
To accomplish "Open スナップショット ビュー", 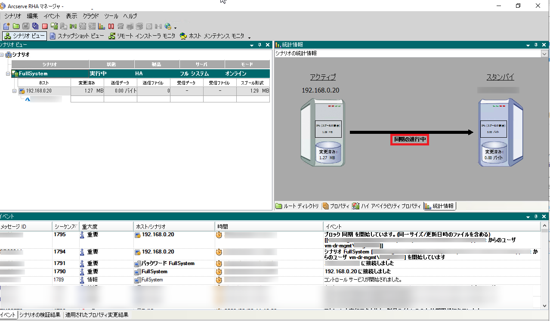I will tap(77, 36).
